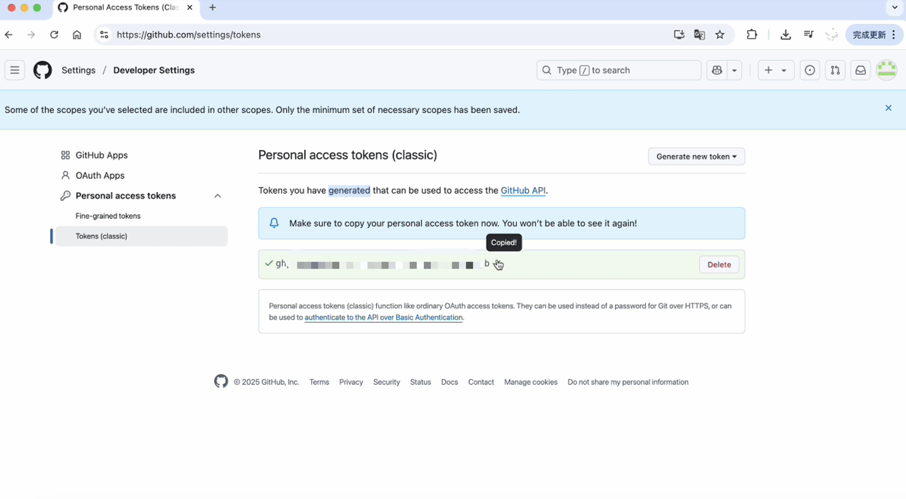Click the address bar URL
906x499 pixels.
pyautogui.click(x=189, y=34)
